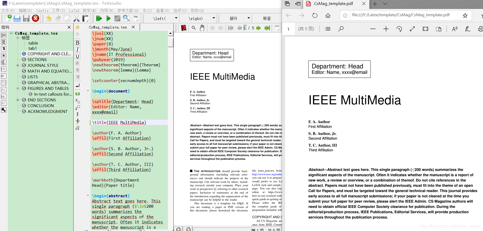The height and width of the screenshot is (231, 483).
Task: Collapse the CsMag_template.tex root tree node
Action: tap(11, 33)
